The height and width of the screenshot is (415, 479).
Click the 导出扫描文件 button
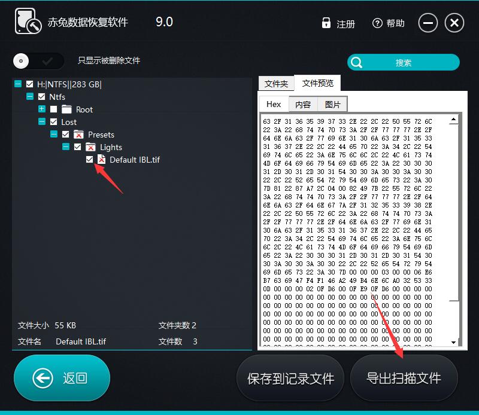[404, 378]
